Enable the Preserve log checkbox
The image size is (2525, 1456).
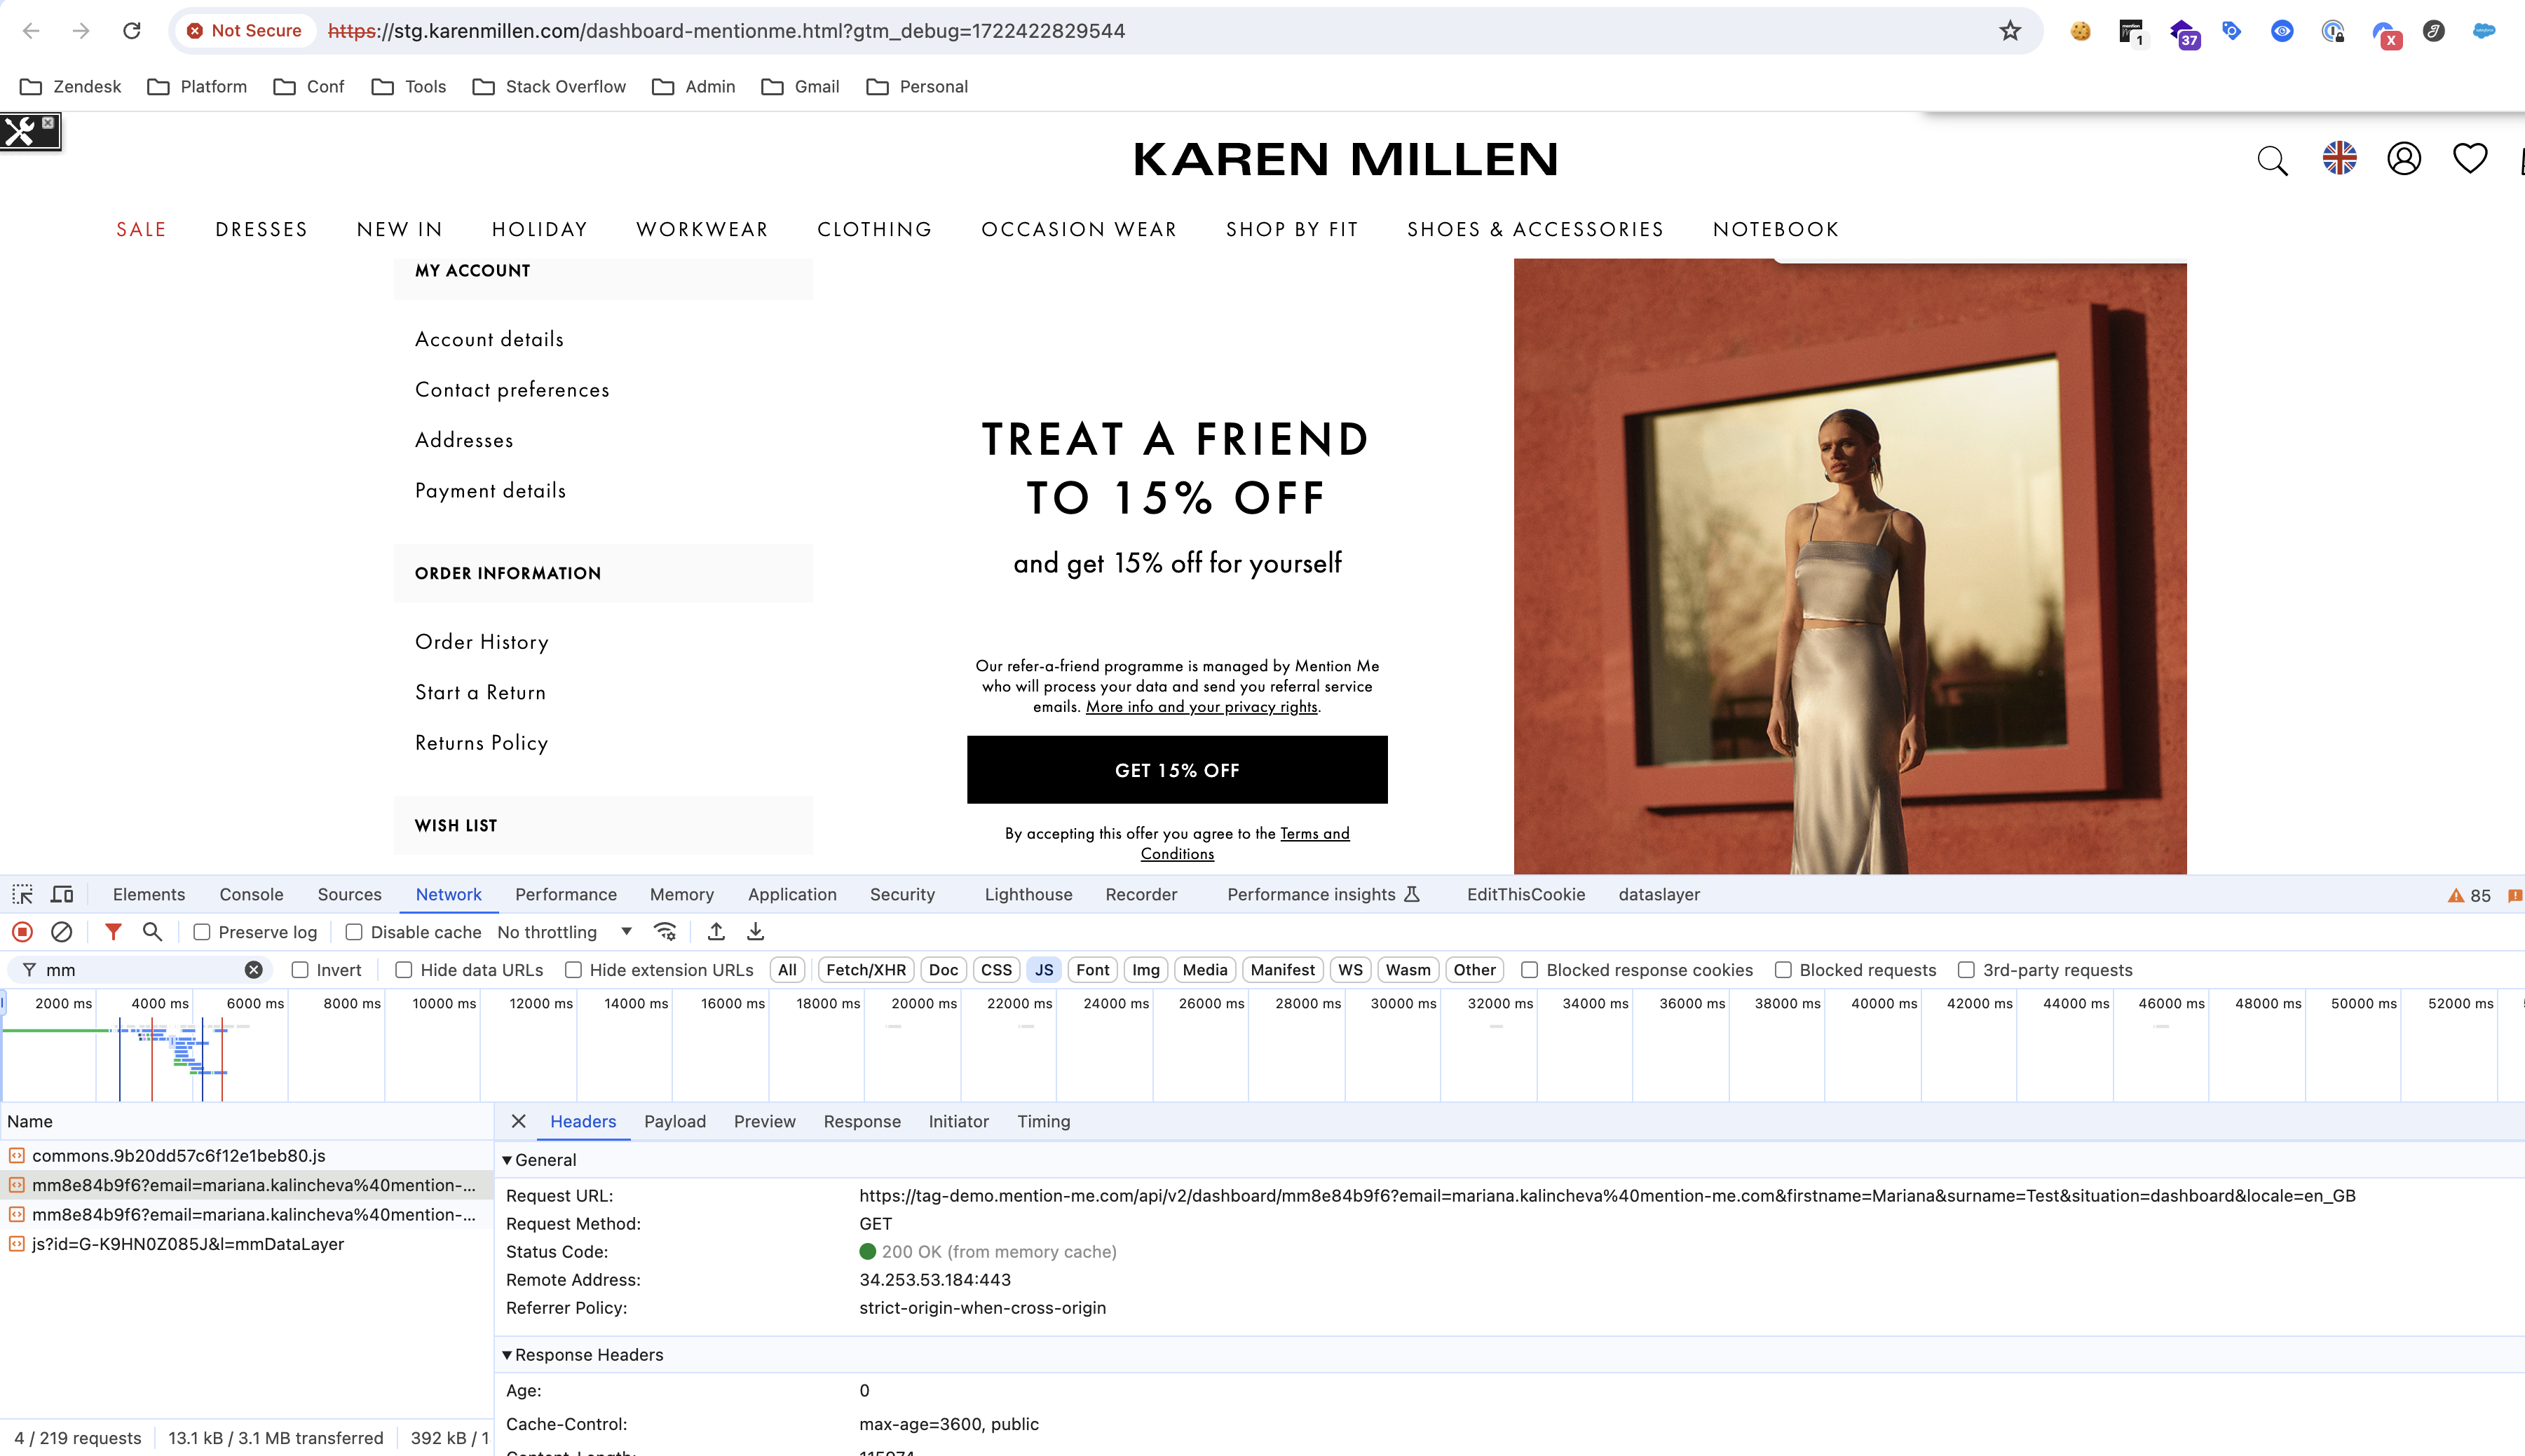tap(201, 932)
